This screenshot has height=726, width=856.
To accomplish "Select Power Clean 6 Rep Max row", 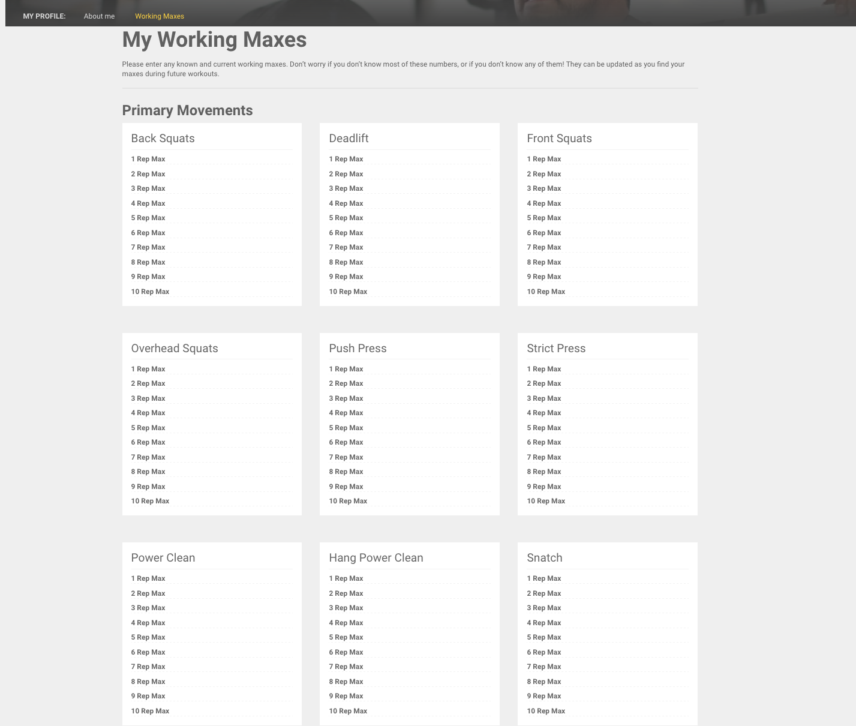I will click(x=212, y=652).
